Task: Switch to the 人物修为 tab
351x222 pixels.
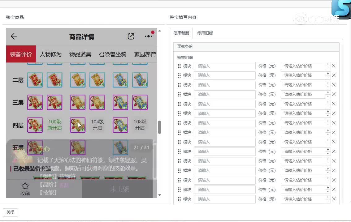Action: coord(50,54)
